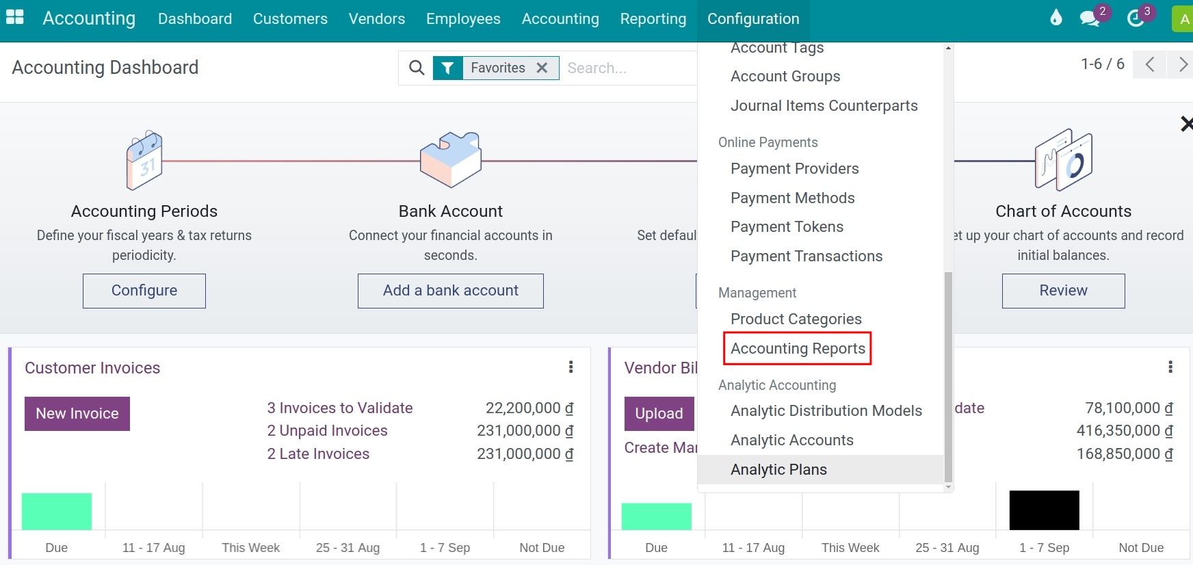Viewport: 1193px width, 565px height.
Task: Open 2 Late Invoices link
Action: click(318, 454)
